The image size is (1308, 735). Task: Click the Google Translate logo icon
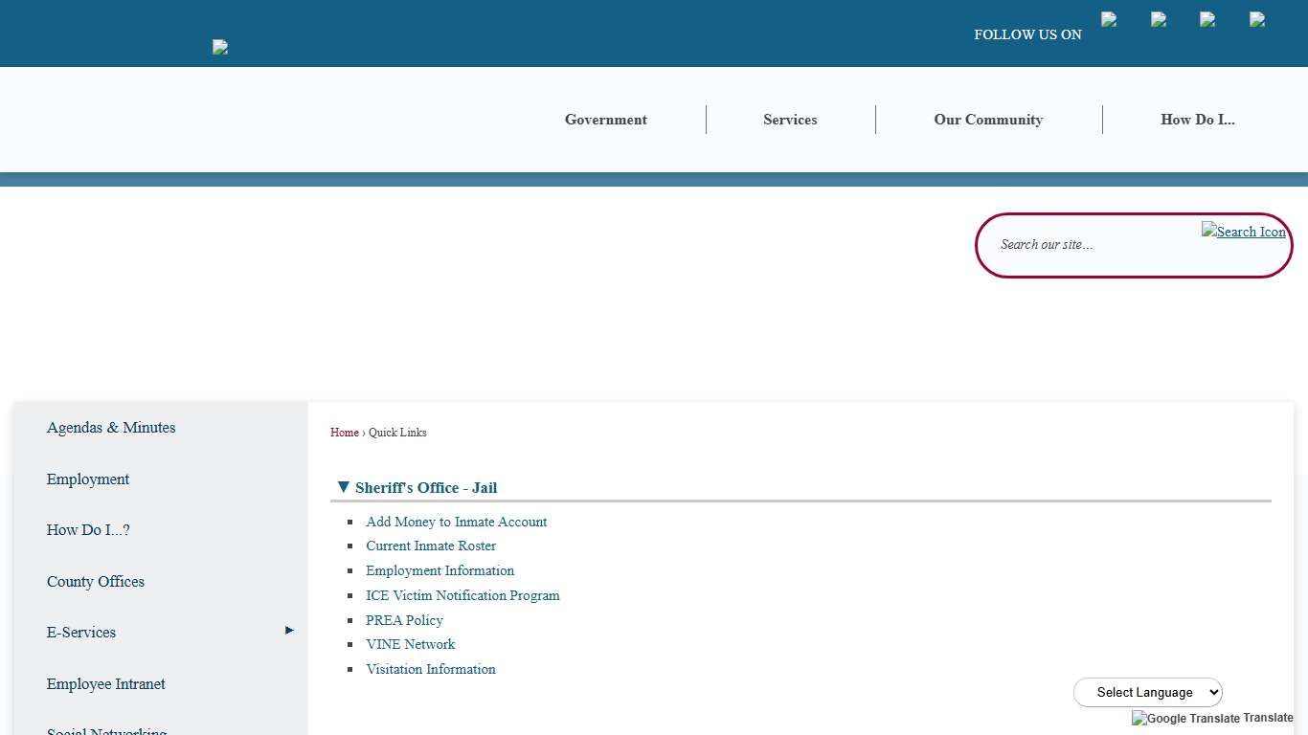[1185, 718]
